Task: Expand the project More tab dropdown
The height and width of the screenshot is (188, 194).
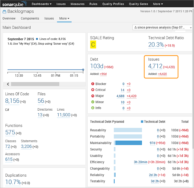Action: pyautogui.click(x=64, y=19)
